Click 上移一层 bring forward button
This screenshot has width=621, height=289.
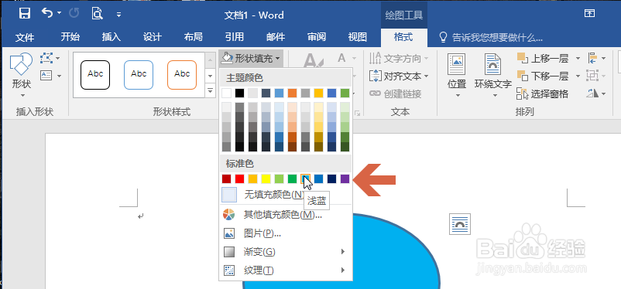tap(543, 59)
